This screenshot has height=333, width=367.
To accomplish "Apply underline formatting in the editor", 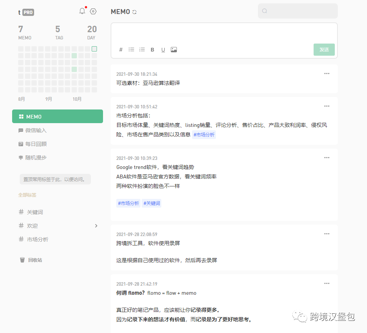I will [x=163, y=50].
